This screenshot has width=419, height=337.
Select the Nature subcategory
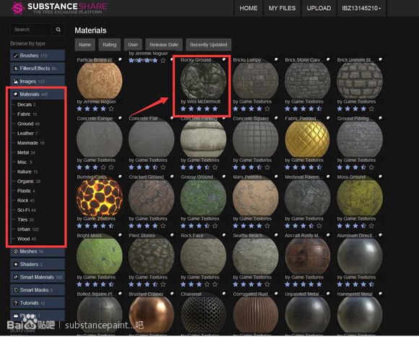(x=27, y=172)
